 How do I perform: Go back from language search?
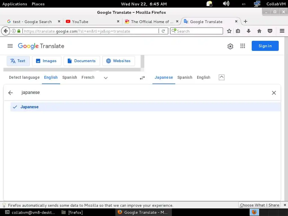coord(10,93)
